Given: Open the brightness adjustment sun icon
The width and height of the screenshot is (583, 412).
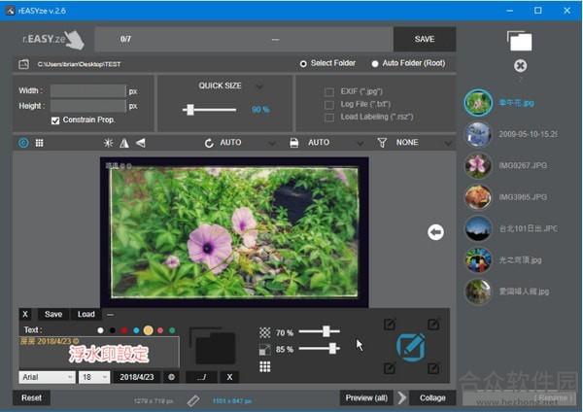Looking at the screenshot, I should click(108, 143).
